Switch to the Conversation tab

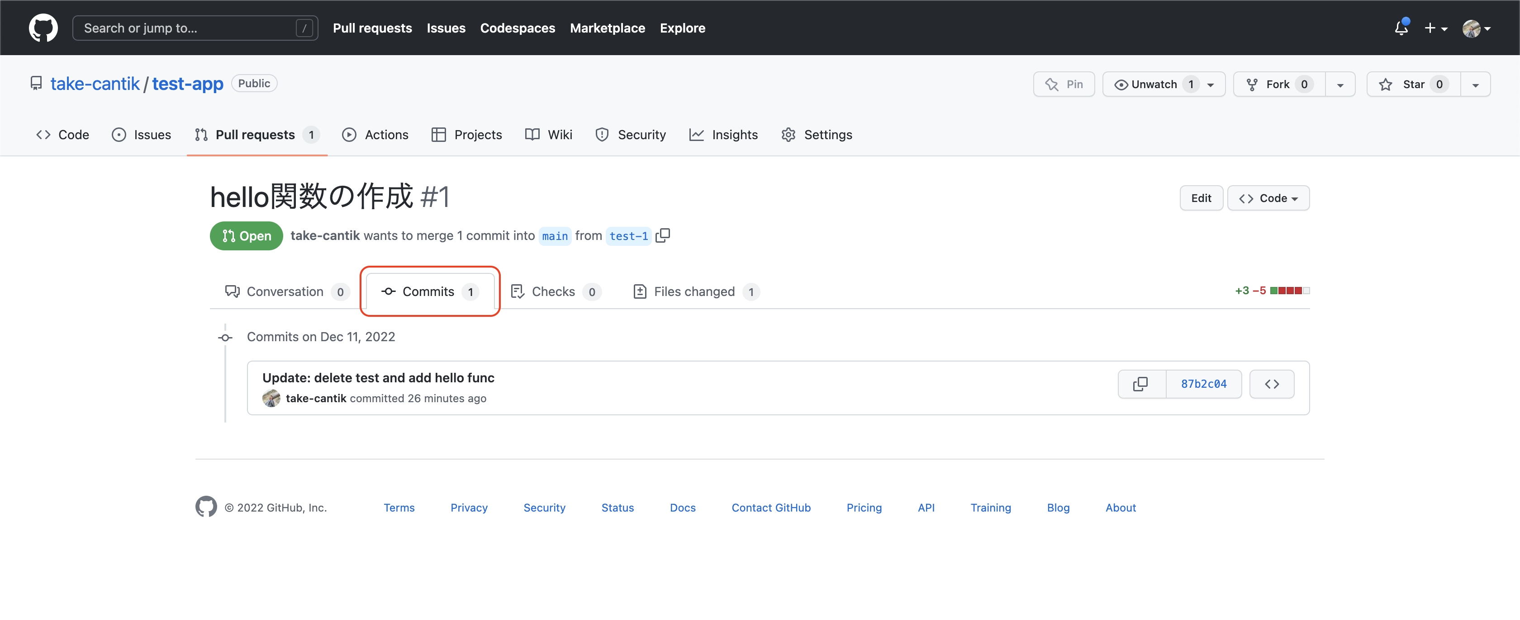[285, 291]
